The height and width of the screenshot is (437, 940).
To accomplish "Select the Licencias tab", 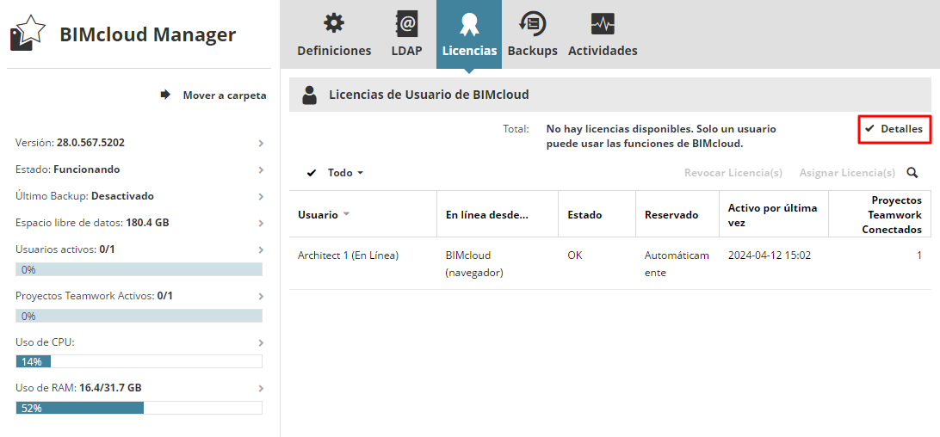I will pyautogui.click(x=469, y=34).
